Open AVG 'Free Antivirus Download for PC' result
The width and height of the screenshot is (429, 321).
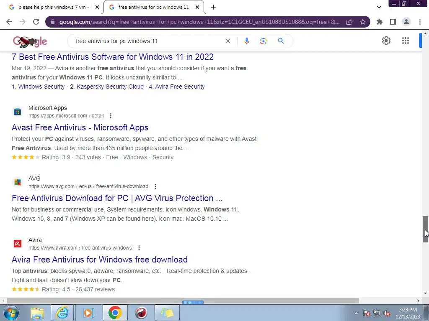117,198
